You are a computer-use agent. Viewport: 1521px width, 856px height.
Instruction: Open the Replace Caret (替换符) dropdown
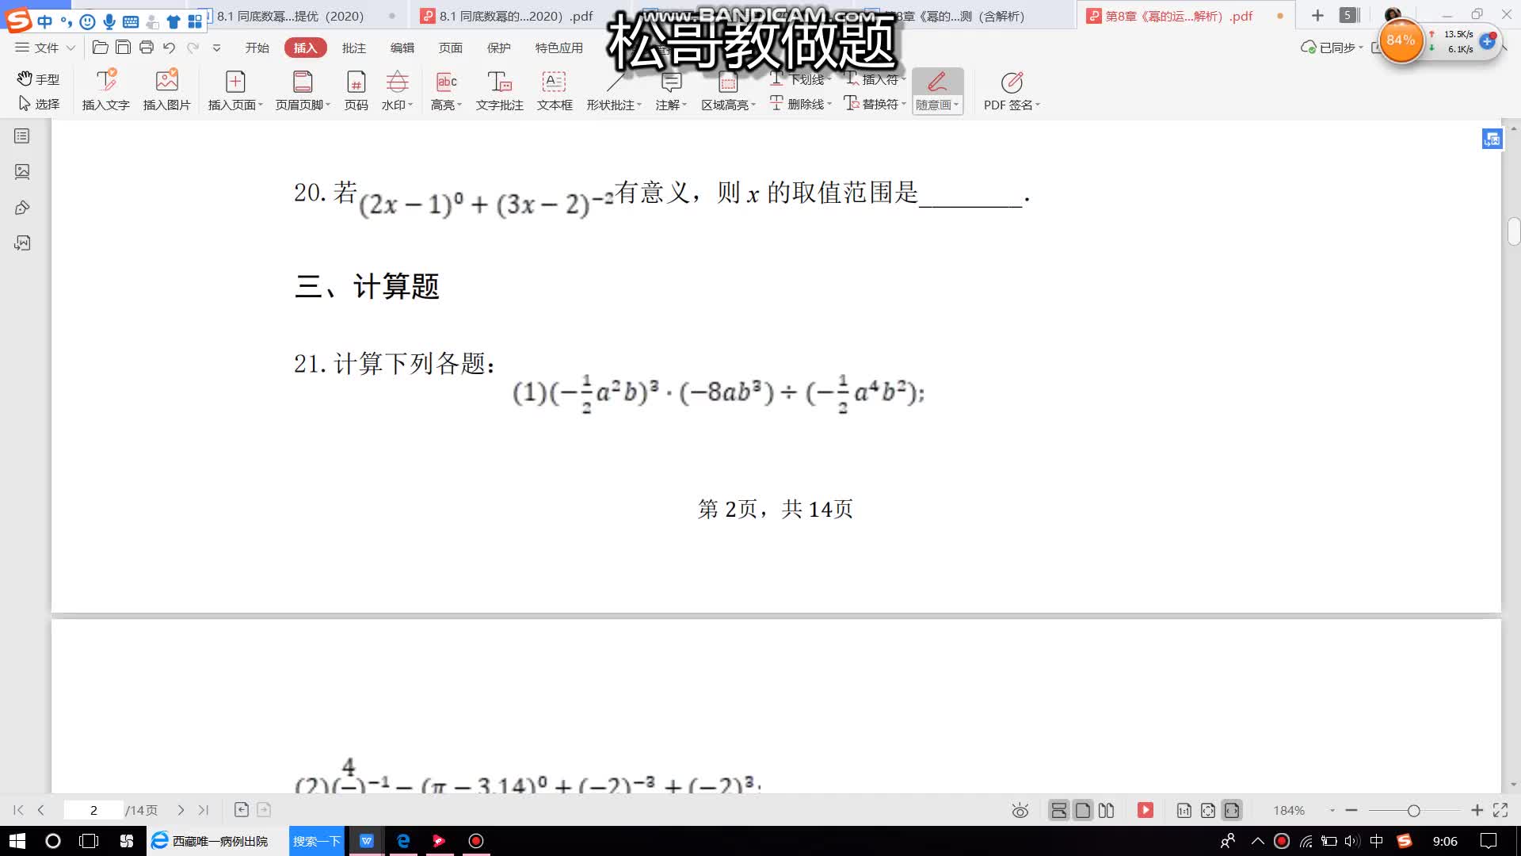[903, 104]
